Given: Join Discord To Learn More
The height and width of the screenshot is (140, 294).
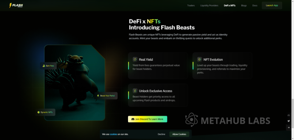Looking at the screenshot, I should click(x=148, y=119).
